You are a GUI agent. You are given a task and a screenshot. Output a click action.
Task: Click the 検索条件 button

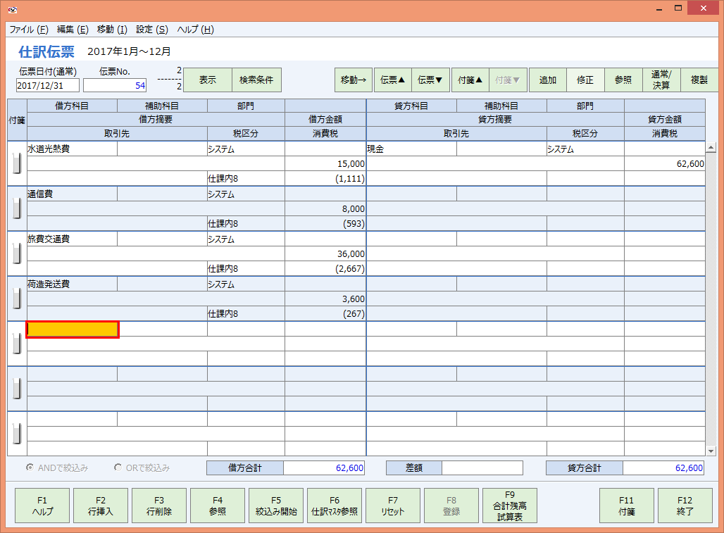tap(256, 80)
